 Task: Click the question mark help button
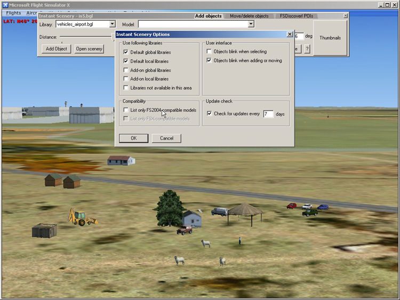click(307, 48)
